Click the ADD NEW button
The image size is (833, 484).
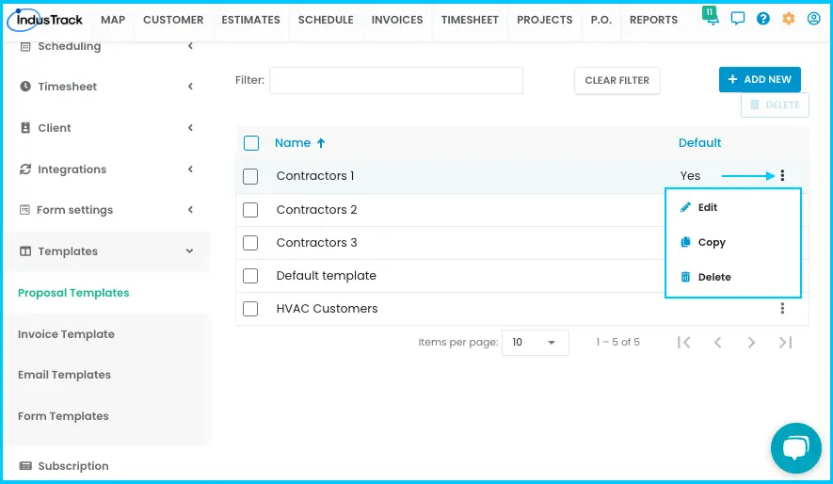[x=760, y=80]
